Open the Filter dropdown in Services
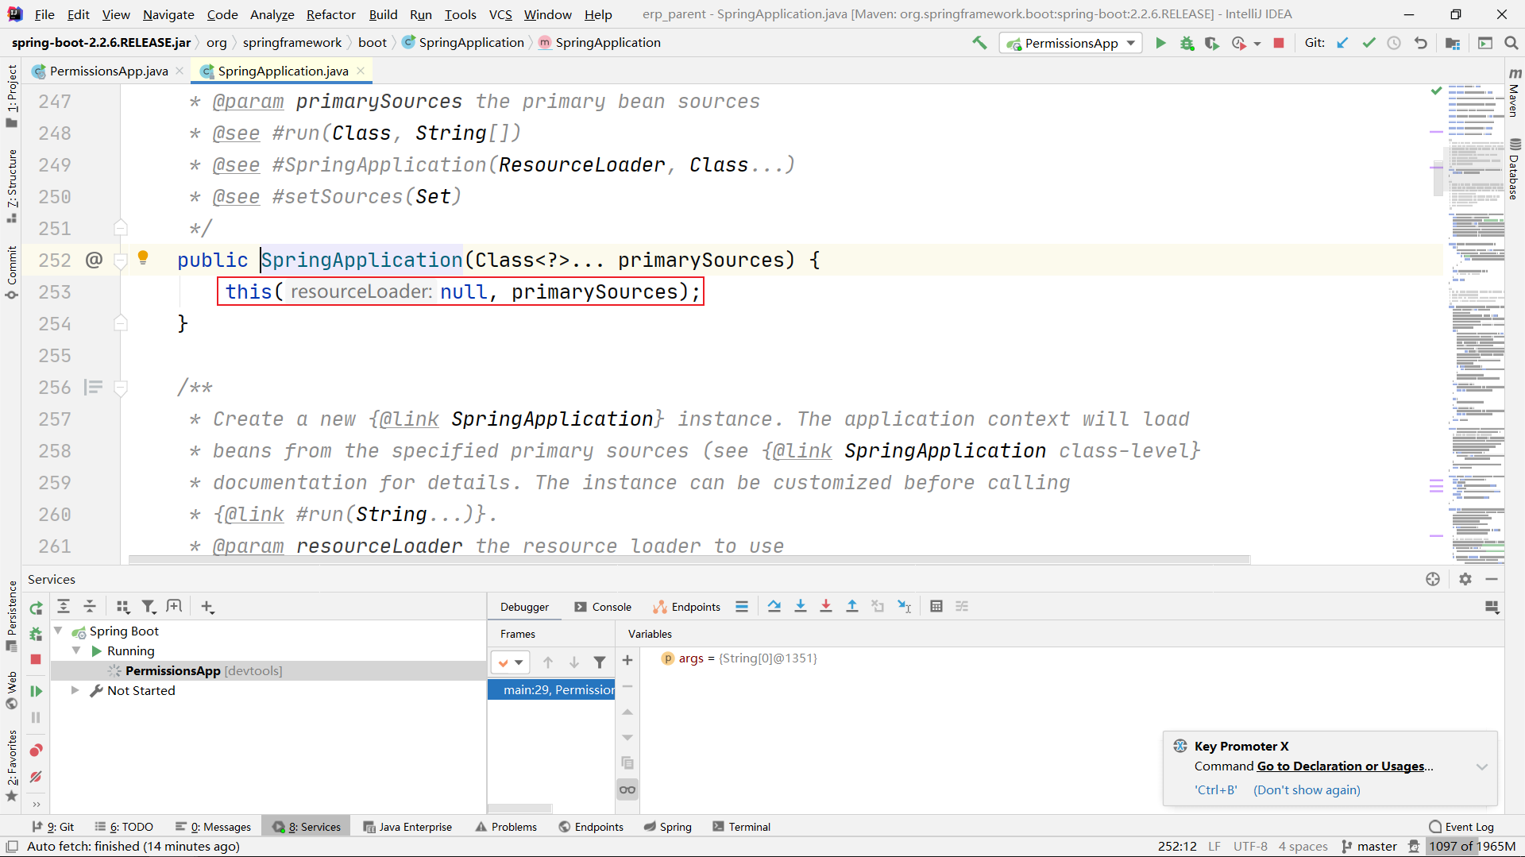Viewport: 1525px width, 857px height. (x=149, y=607)
